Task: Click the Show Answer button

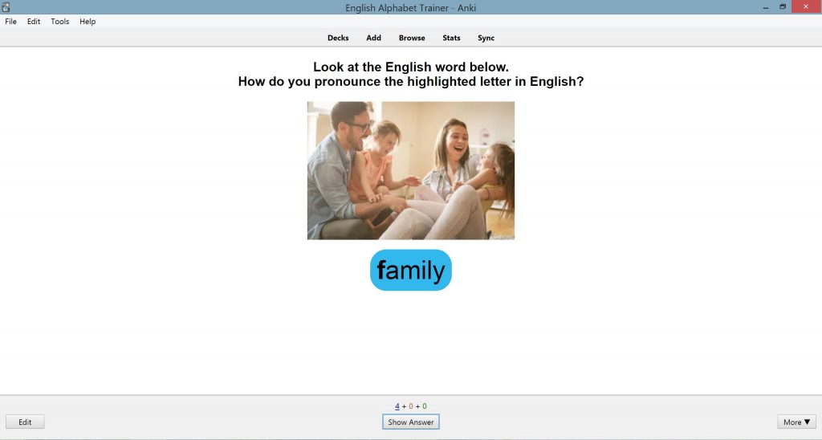Action: point(411,422)
